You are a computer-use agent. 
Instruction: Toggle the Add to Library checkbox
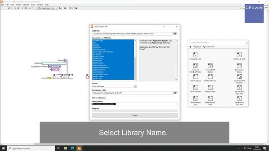[x=105, y=98]
